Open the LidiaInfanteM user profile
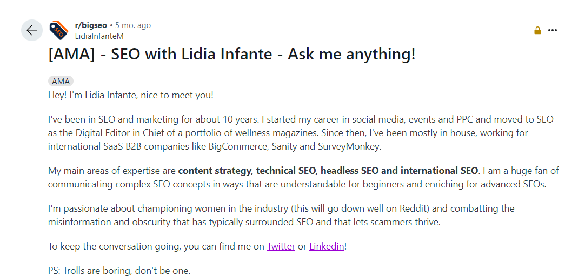The image size is (565, 276). (99, 36)
